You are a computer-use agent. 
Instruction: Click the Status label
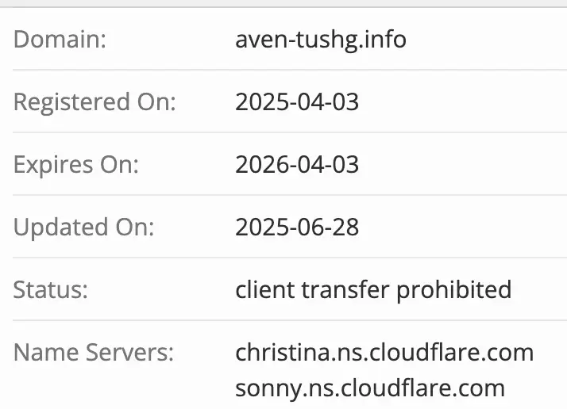51,289
